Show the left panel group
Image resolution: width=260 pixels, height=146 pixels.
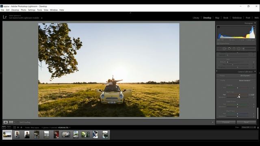pyautogui.click(x=1, y=73)
